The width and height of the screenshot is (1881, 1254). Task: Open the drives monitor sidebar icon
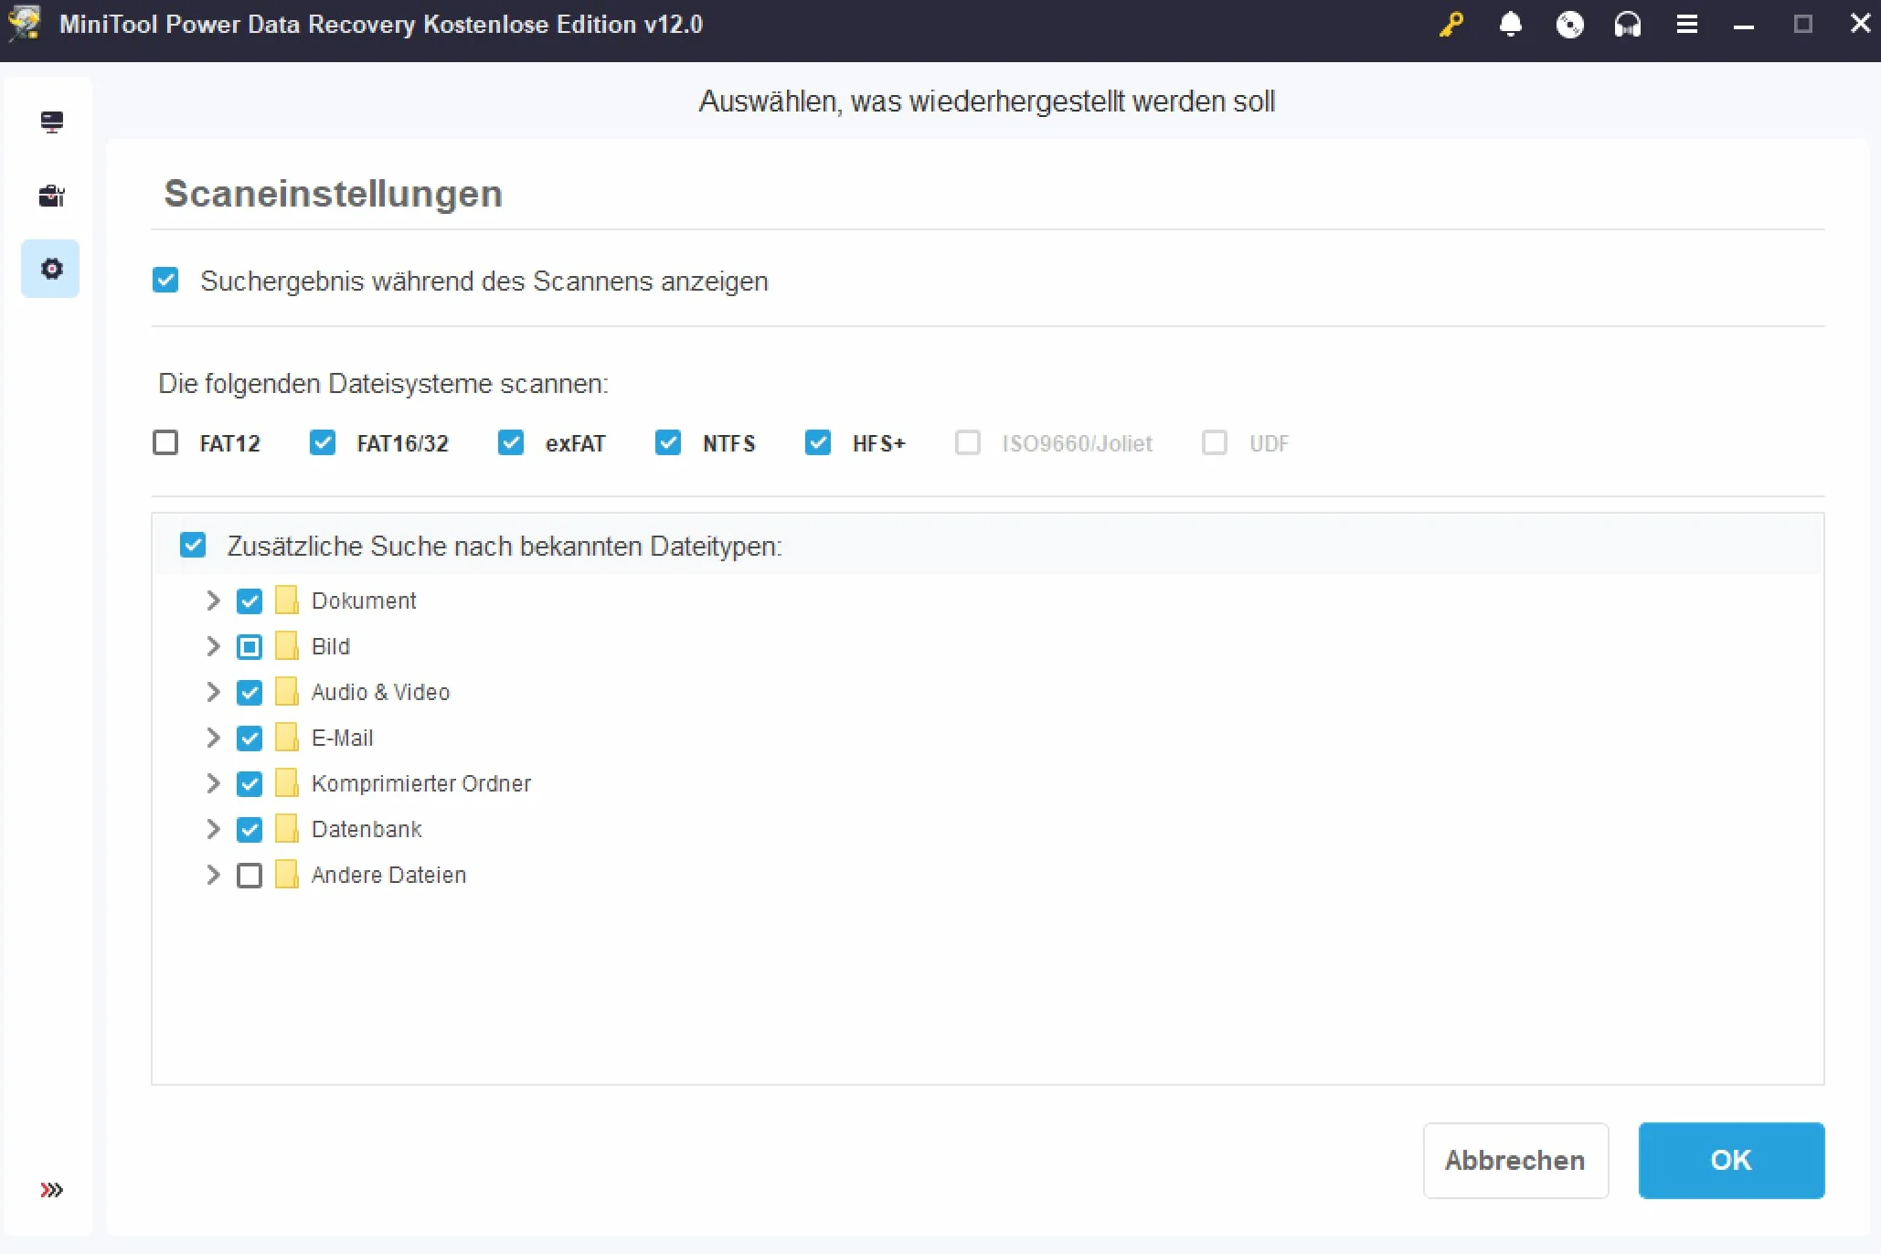click(52, 122)
